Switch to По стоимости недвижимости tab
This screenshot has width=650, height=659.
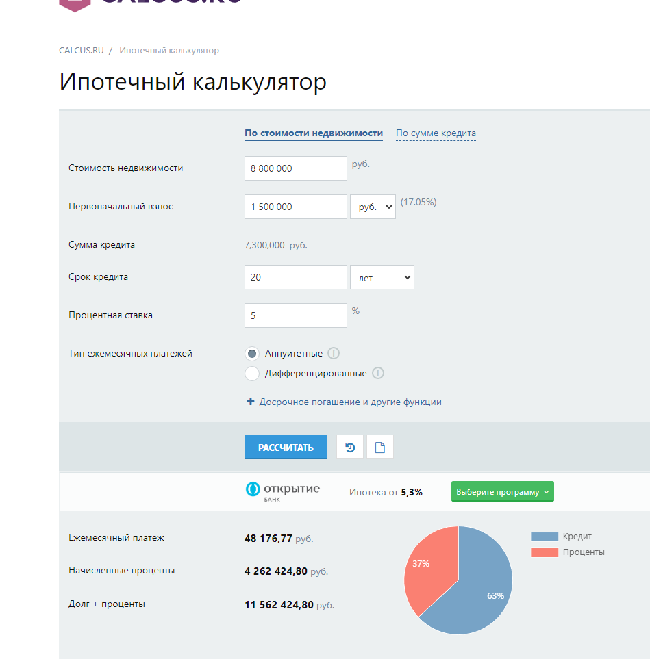313,133
